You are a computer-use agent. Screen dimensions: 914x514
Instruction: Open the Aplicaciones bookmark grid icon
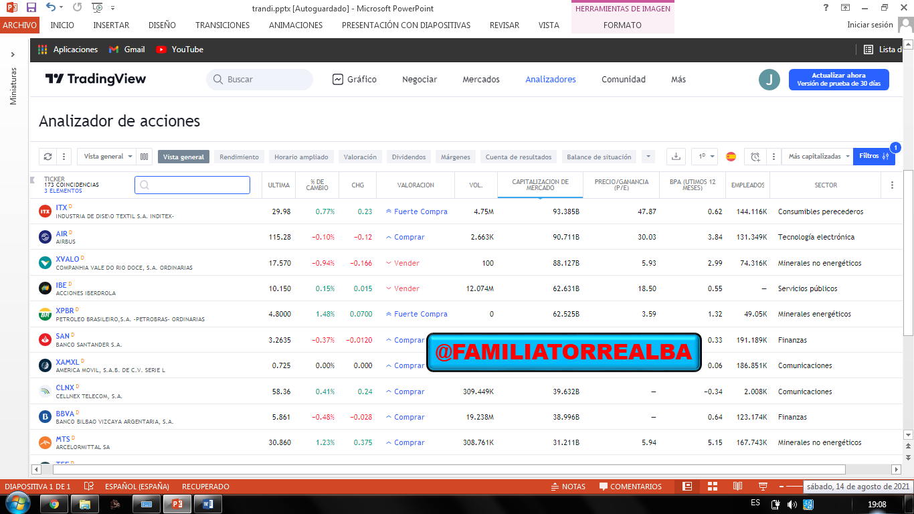[43, 50]
